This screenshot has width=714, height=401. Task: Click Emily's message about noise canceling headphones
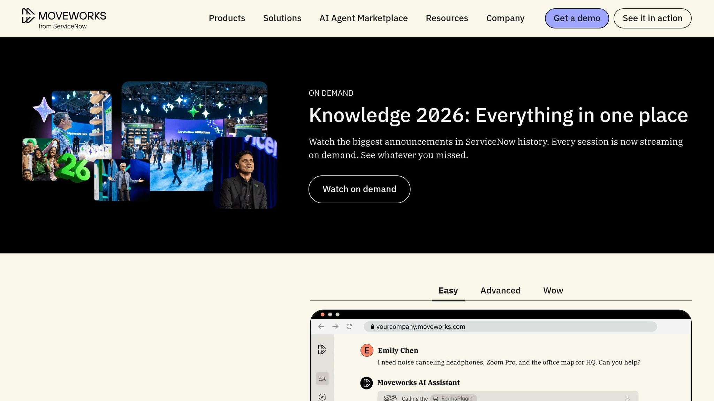[x=509, y=362]
